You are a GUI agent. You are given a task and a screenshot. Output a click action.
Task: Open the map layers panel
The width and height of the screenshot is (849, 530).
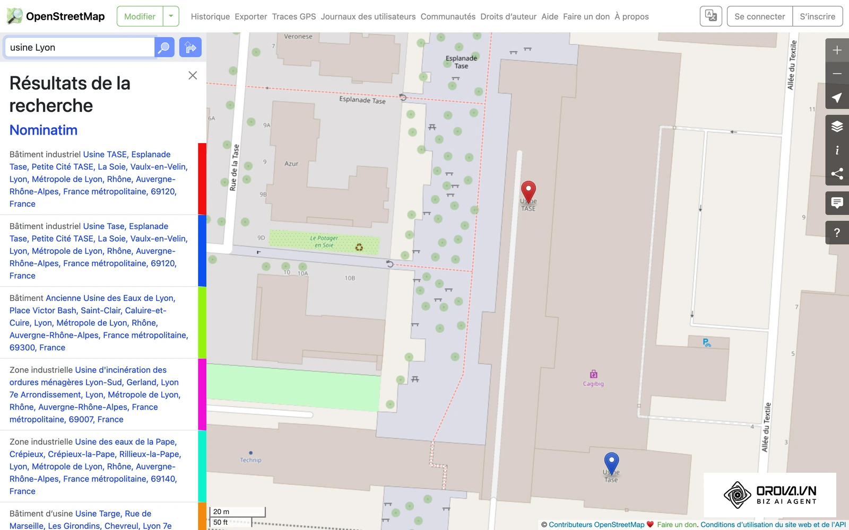point(837,126)
